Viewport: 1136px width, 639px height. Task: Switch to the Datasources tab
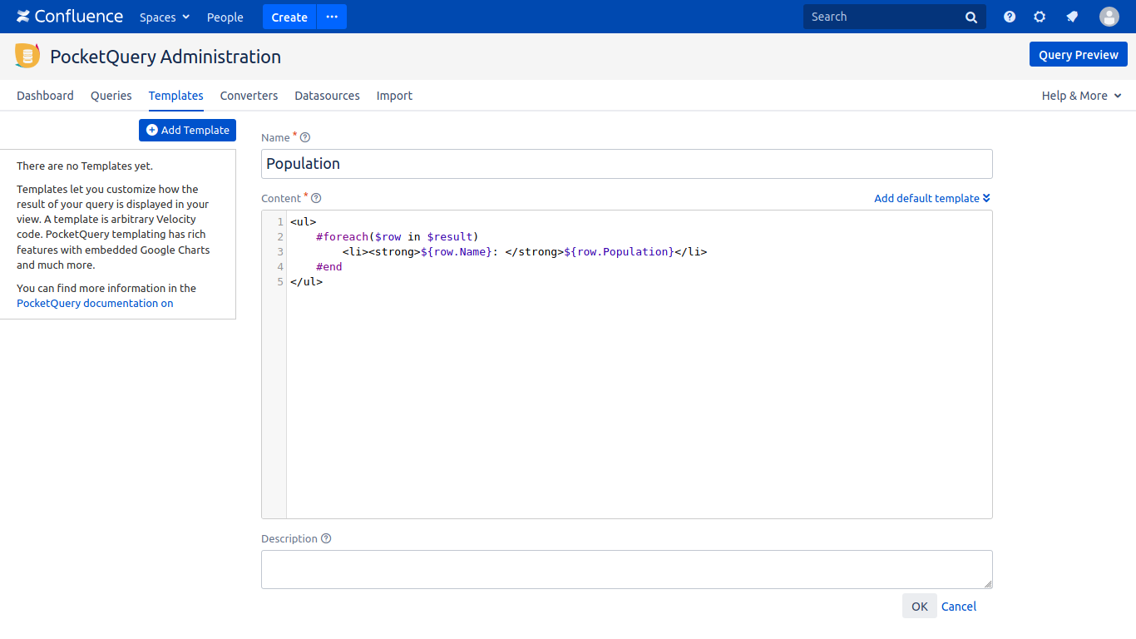327,96
